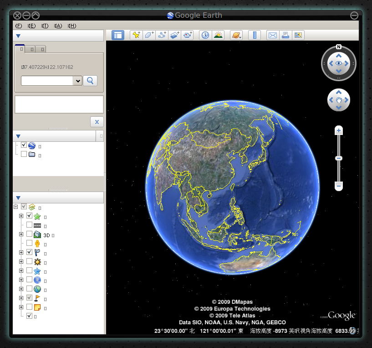The width and height of the screenshot is (372, 348).
Task: Open the (T) menu
Action: pos(45,26)
